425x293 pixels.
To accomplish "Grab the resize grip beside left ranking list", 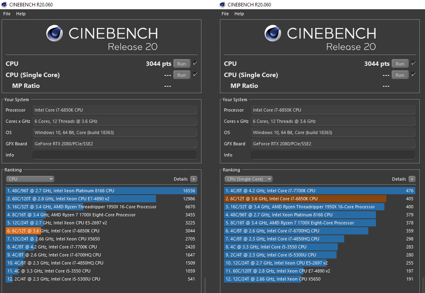I will click(205, 285).
